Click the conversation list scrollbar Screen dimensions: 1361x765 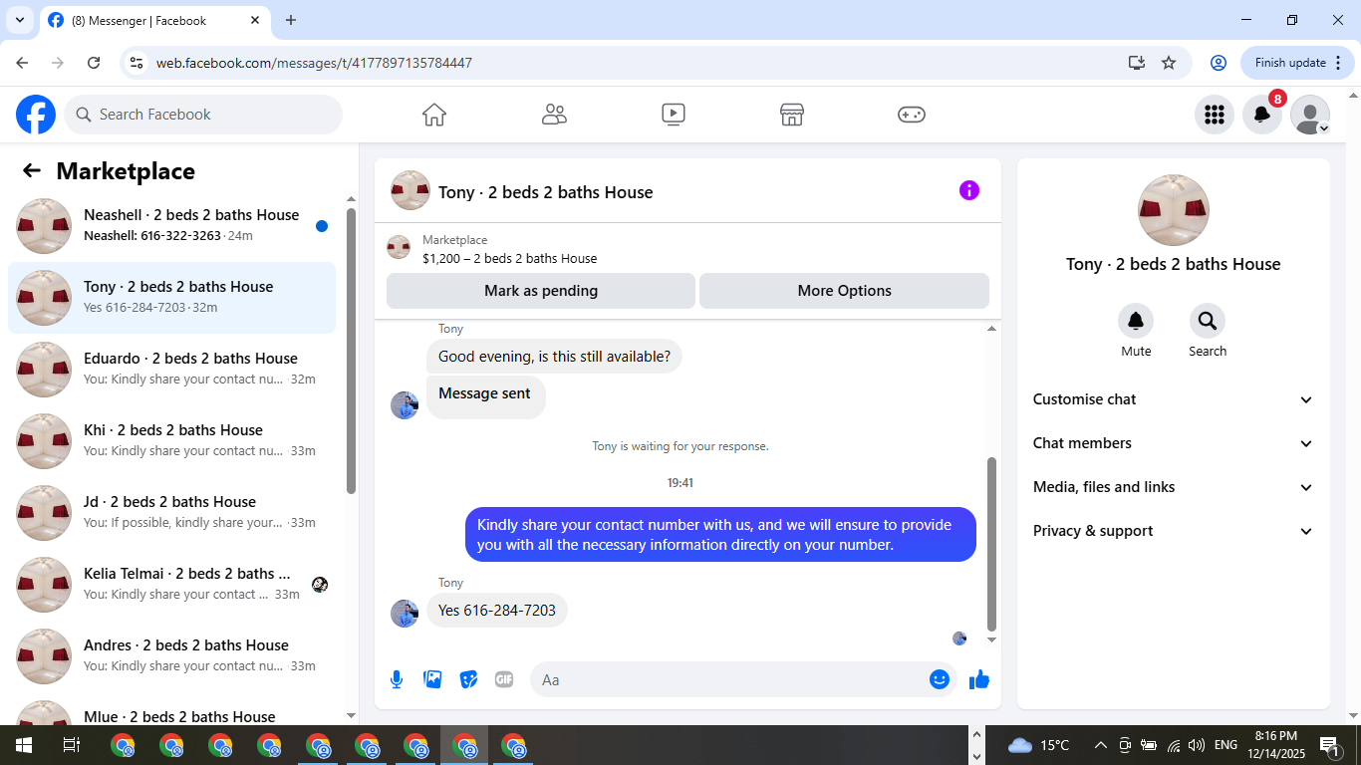point(351,351)
